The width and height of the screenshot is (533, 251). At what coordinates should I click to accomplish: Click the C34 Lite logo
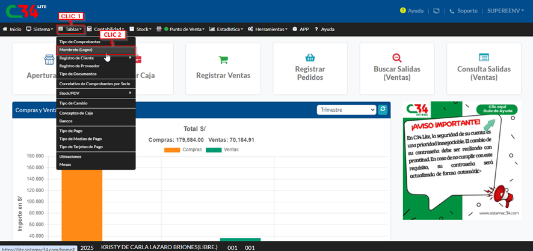coord(23,11)
